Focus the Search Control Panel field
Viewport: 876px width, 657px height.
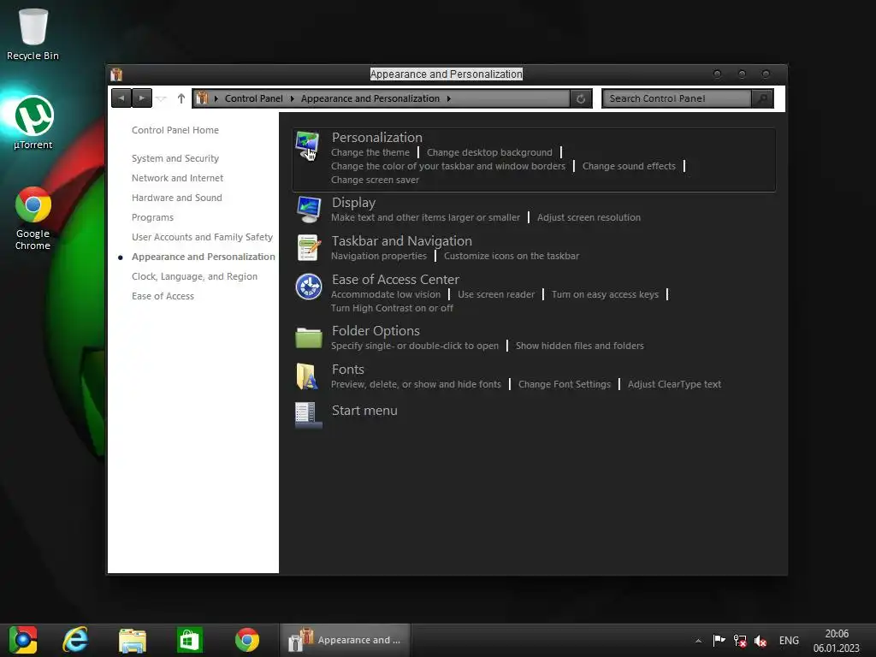[x=678, y=99]
